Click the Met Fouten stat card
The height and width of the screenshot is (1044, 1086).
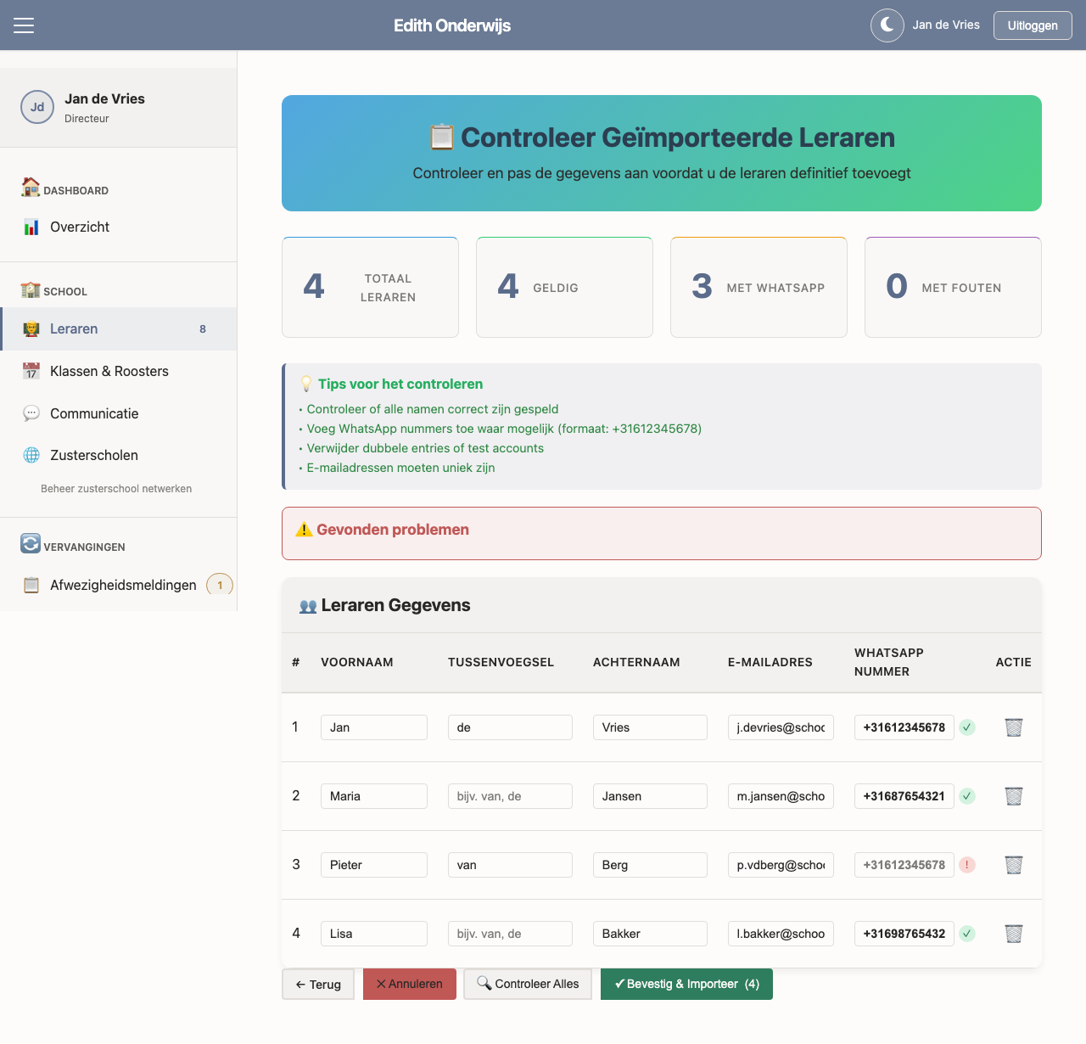(953, 287)
